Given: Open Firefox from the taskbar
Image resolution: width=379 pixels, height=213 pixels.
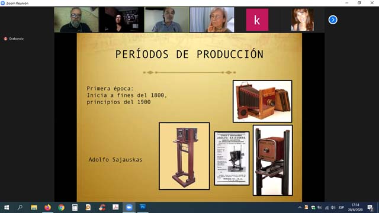Looking at the screenshot, I should (47, 207).
